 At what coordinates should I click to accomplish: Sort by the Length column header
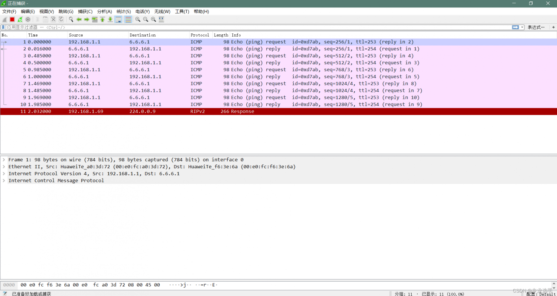221,35
